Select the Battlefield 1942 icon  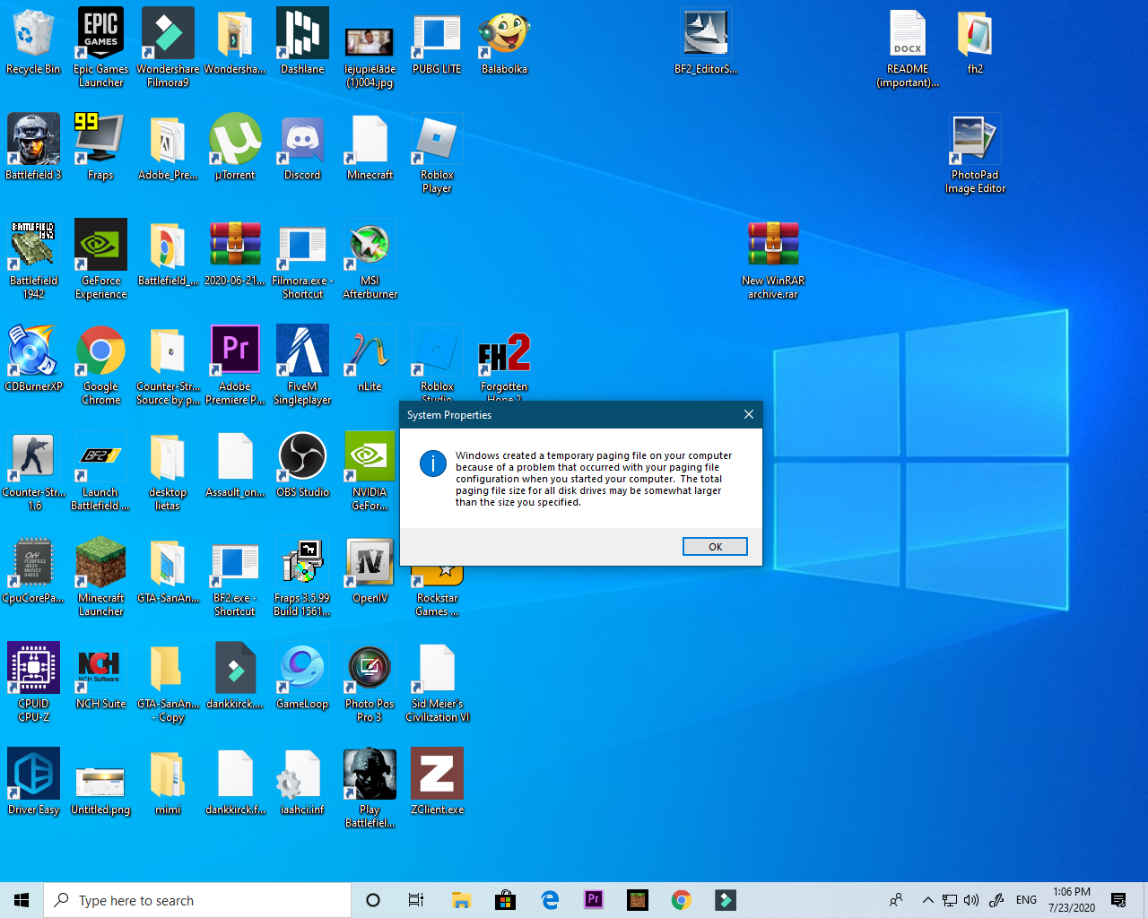[33, 260]
